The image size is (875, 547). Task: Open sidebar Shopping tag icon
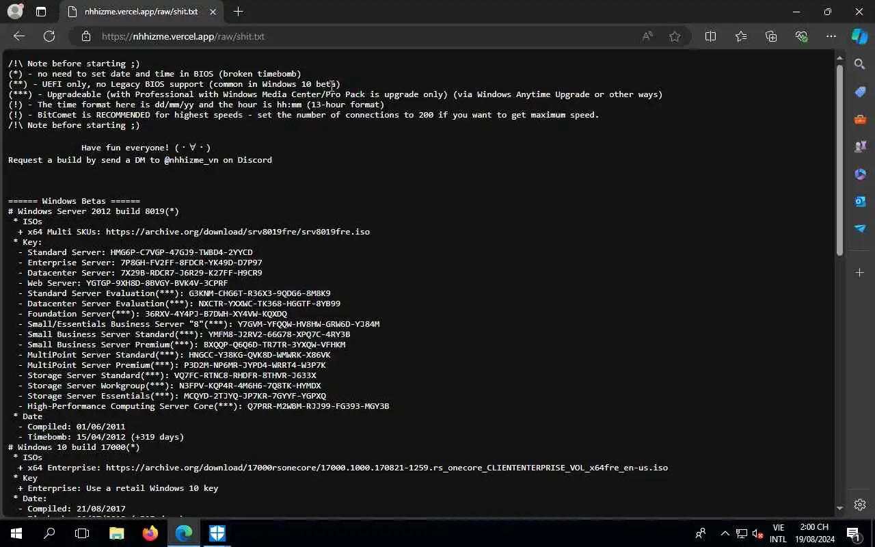point(860,92)
